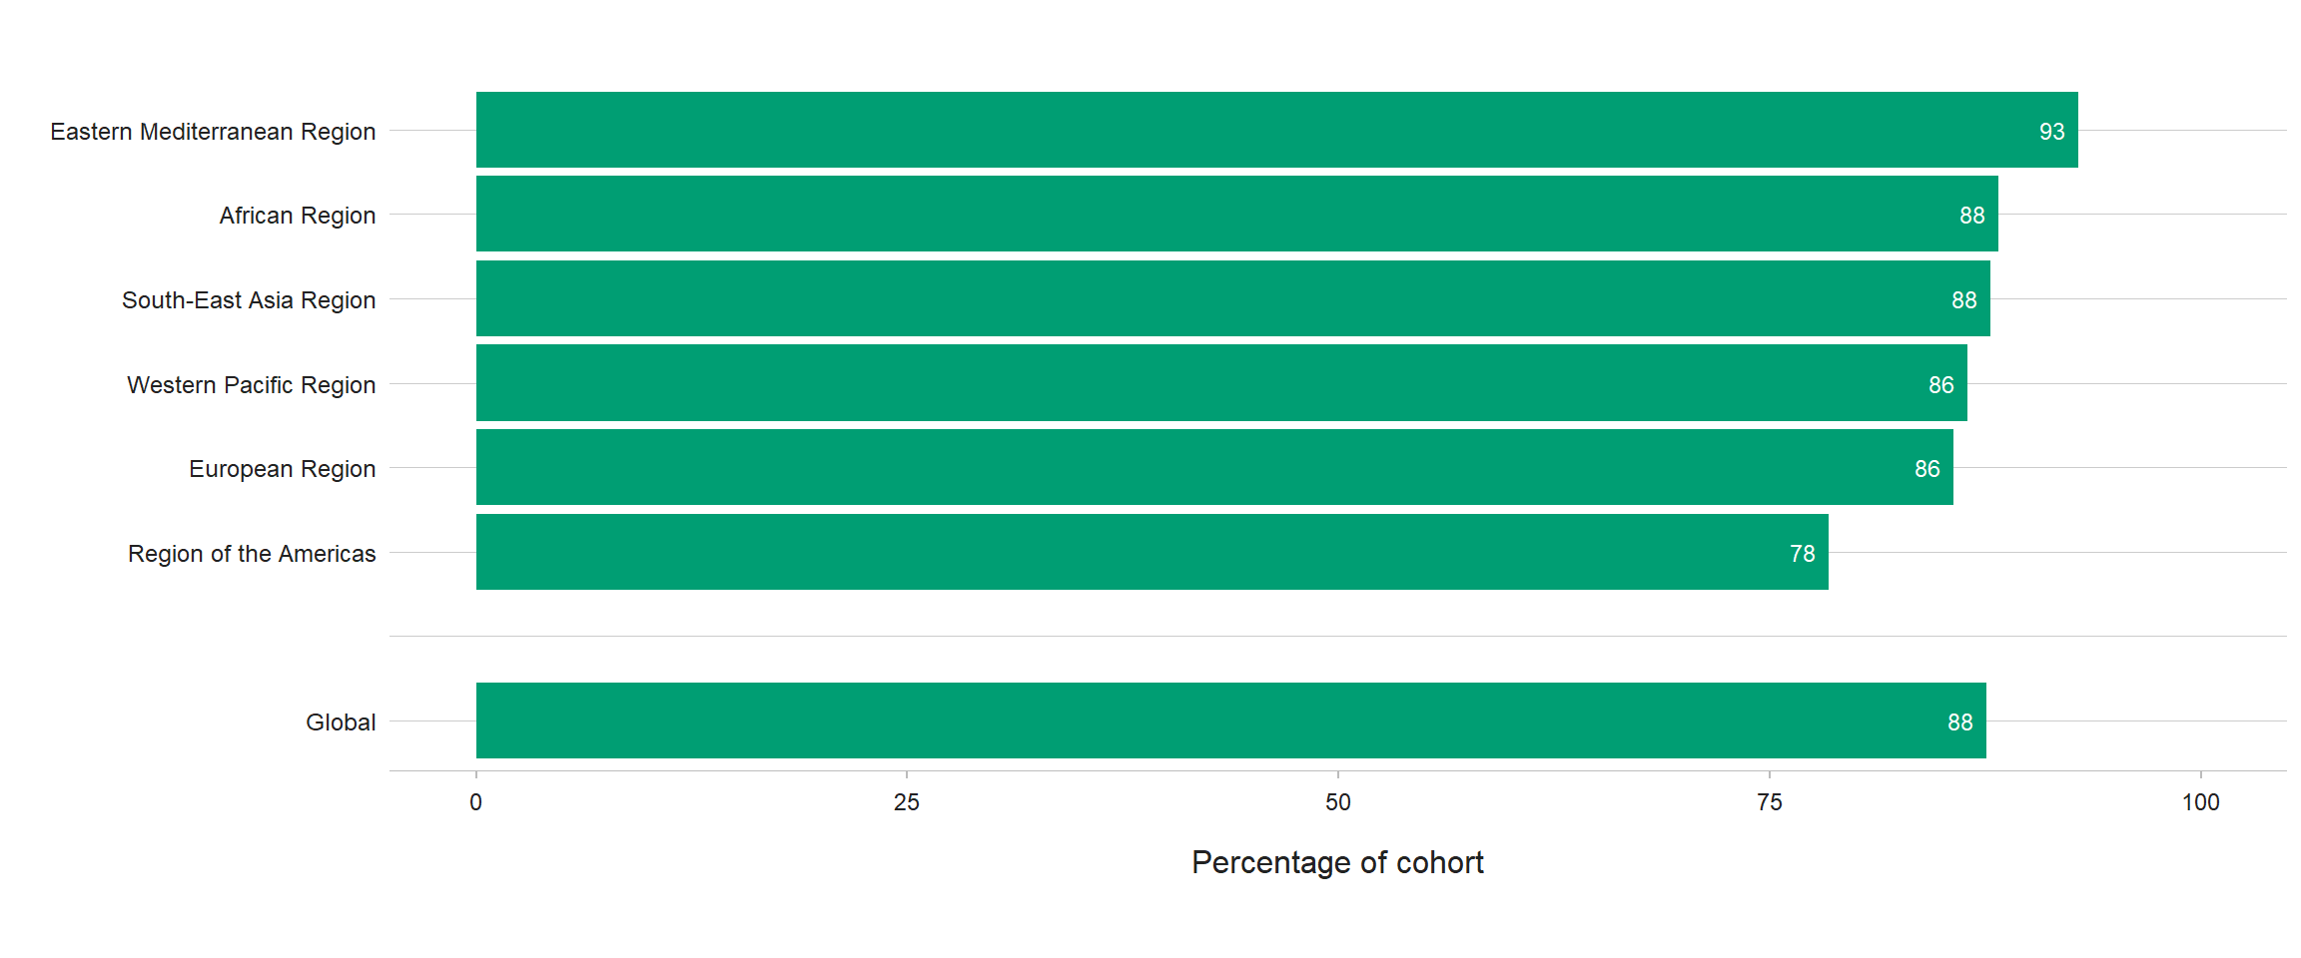The image size is (2301, 958).
Task: Click the European Region bar
Action: pyautogui.click(x=1214, y=467)
